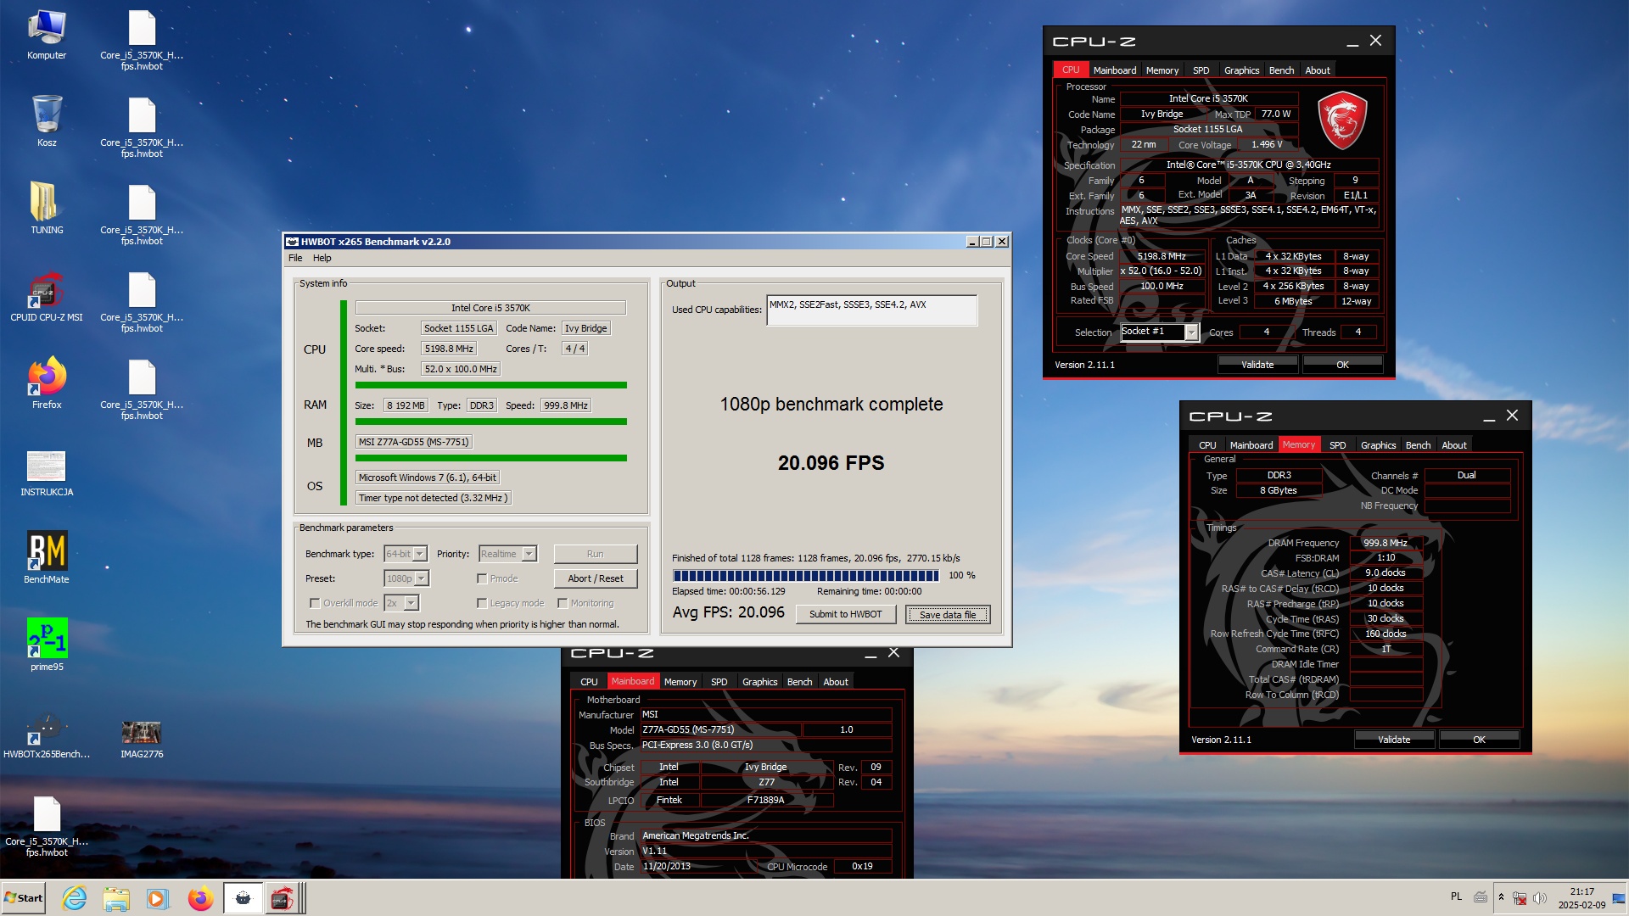Click the PL language indicator
The height and width of the screenshot is (916, 1629).
(x=1456, y=896)
